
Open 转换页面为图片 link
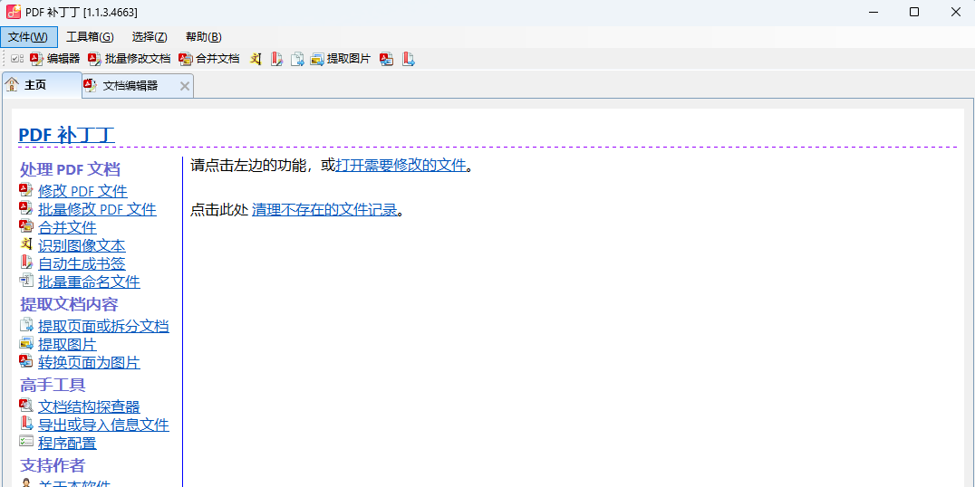point(89,363)
